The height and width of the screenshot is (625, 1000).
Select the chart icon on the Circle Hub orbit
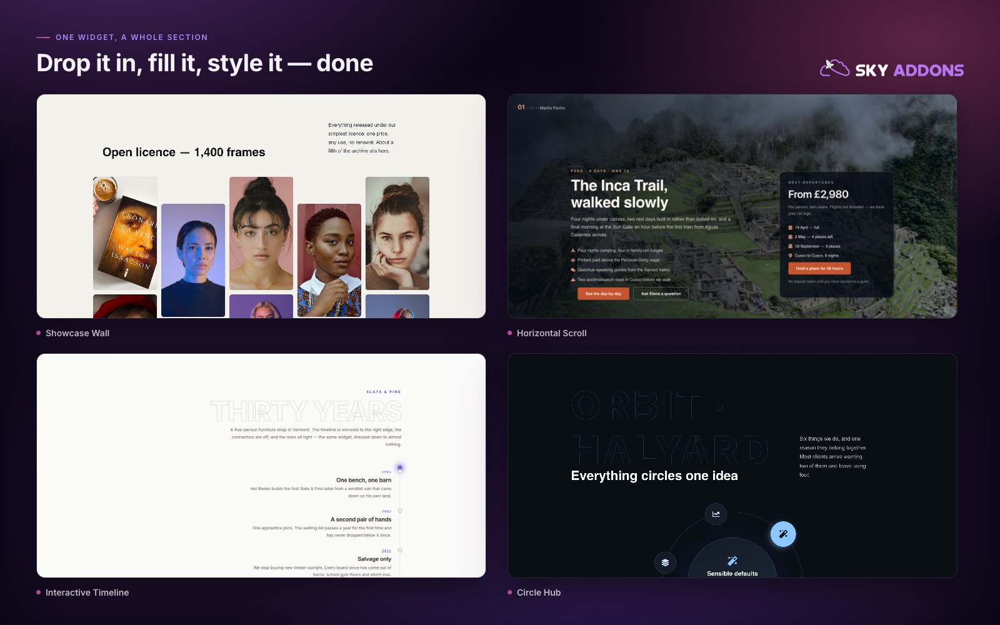[x=716, y=514]
